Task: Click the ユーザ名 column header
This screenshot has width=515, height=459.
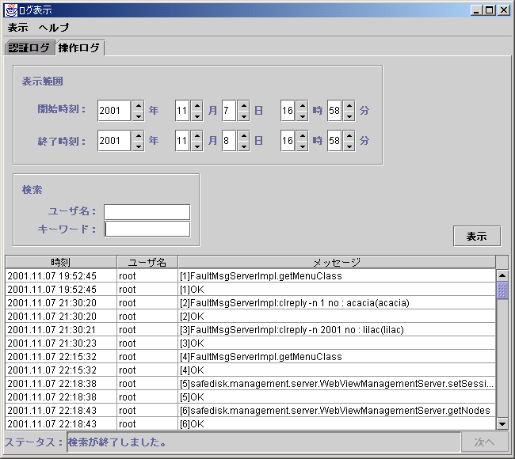Action: 147,262
